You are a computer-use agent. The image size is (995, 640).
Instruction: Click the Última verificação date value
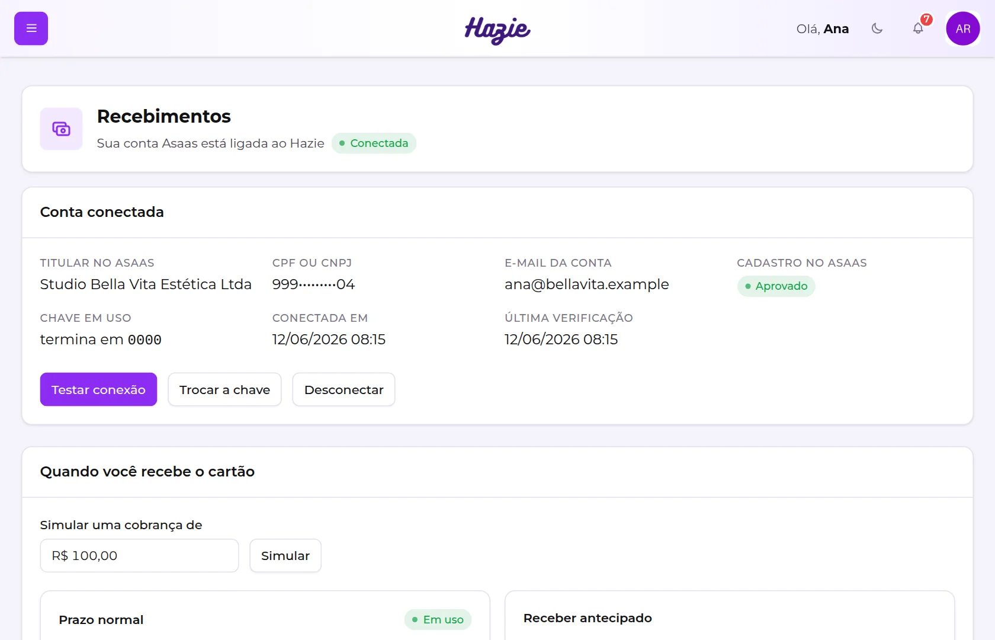561,340
